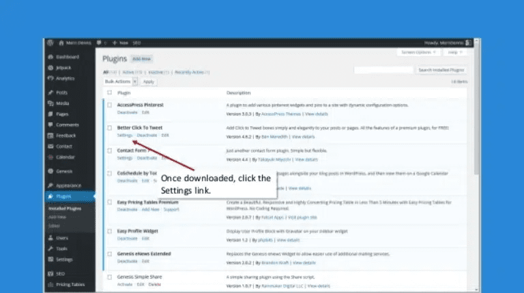Open Posts via the pushpin icon

pyautogui.click(x=50, y=92)
